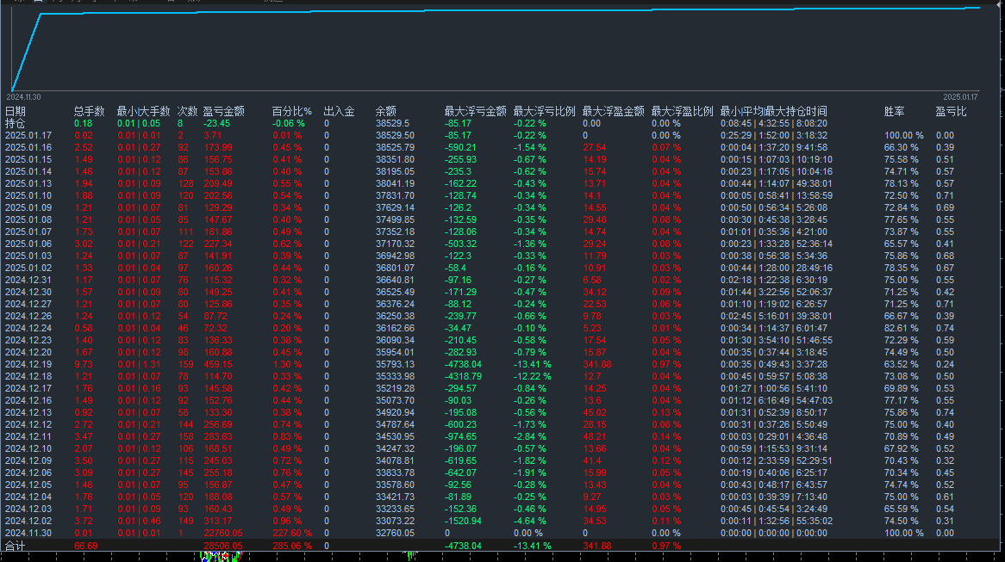Screen dimensions: 1005x562
Task: Click the 82.61 % win rate cell
Action: 902,329
